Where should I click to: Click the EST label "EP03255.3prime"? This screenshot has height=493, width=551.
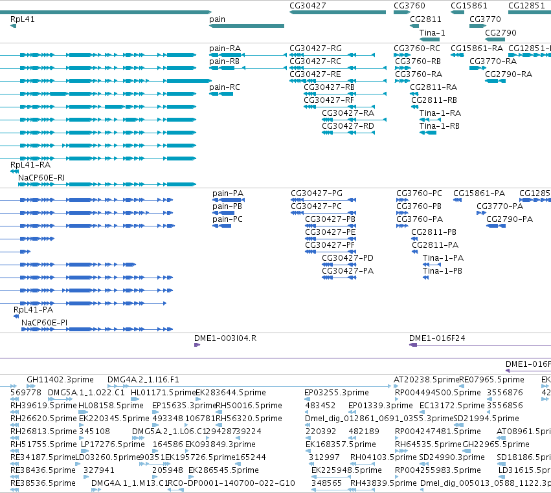tap(337, 393)
